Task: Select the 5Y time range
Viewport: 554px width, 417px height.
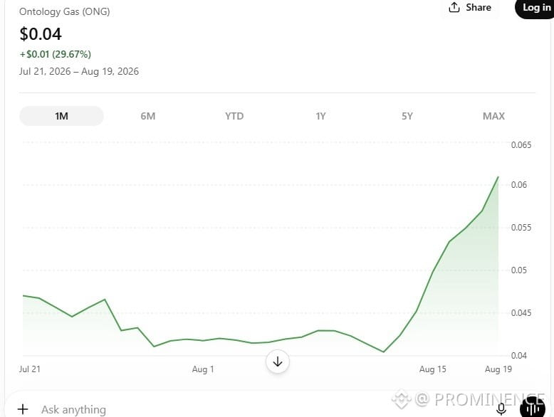Action: 407,116
